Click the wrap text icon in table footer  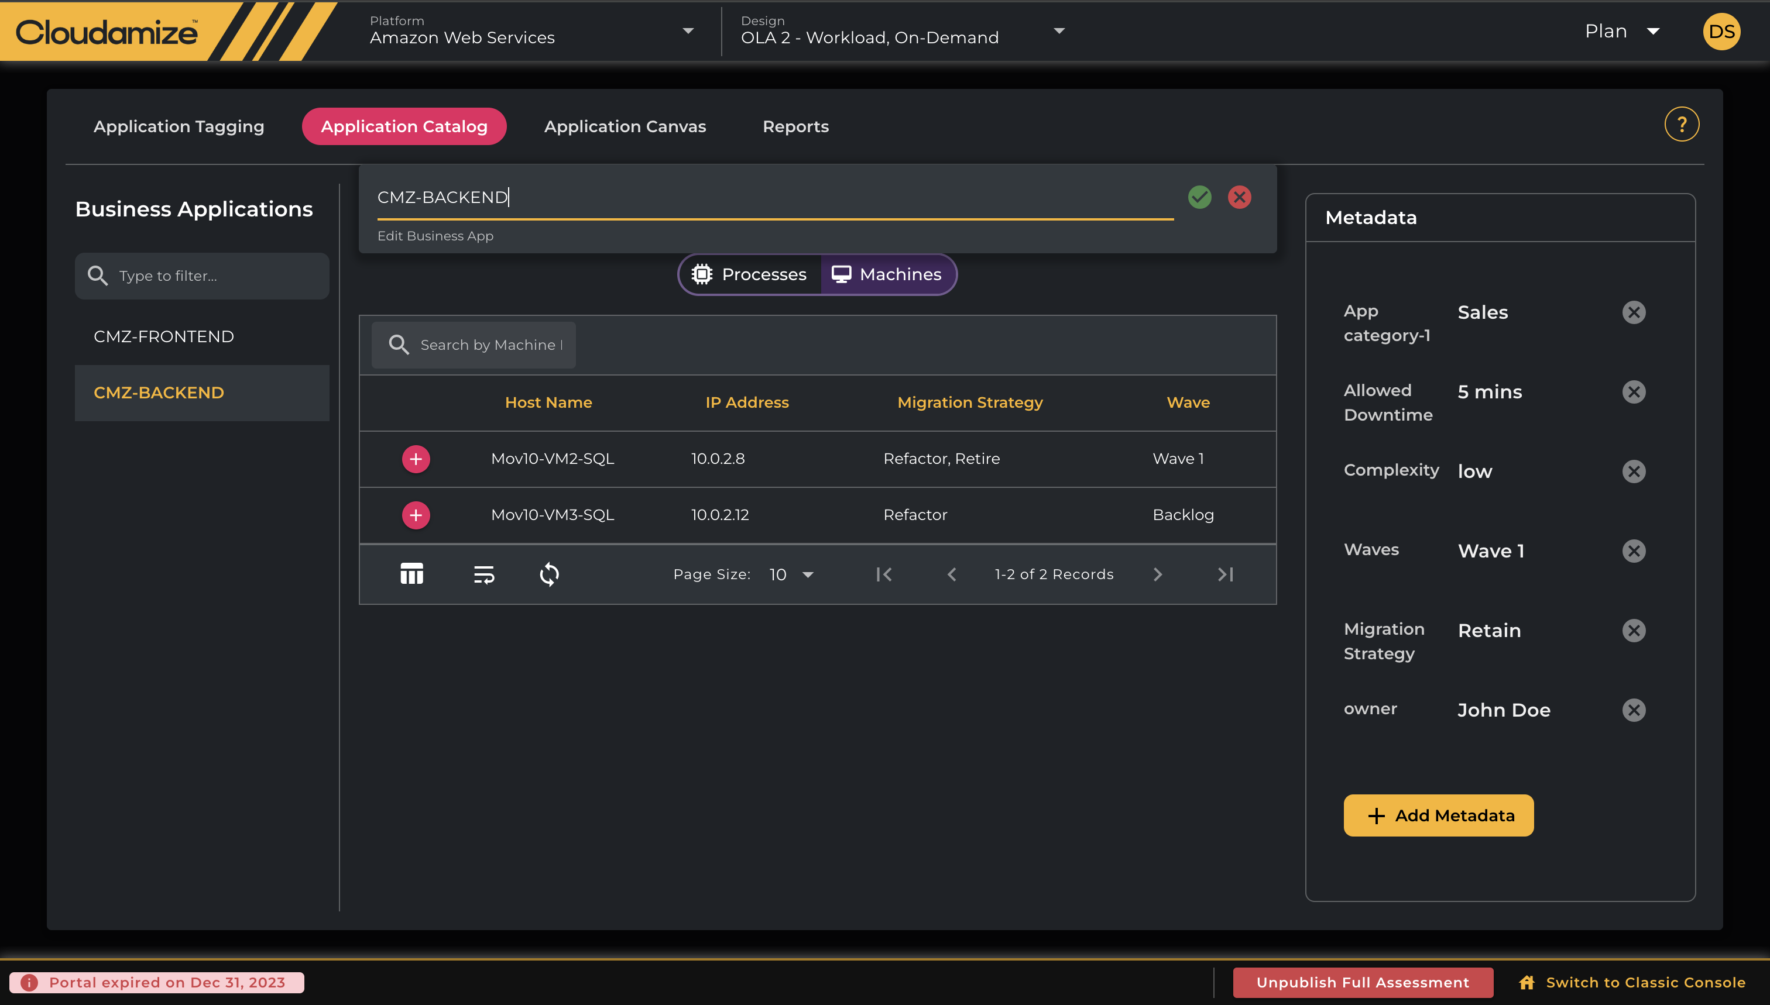point(483,574)
